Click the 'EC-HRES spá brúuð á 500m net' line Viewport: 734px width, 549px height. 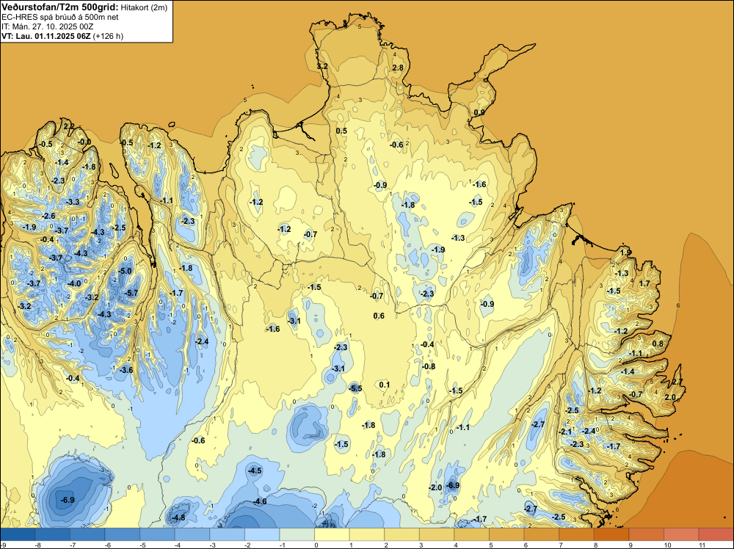(x=60, y=17)
